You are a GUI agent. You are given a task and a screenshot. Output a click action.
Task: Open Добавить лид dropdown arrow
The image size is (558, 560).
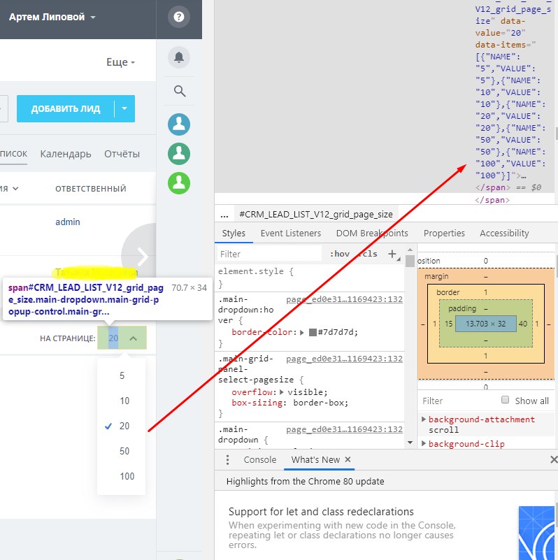(x=124, y=108)
